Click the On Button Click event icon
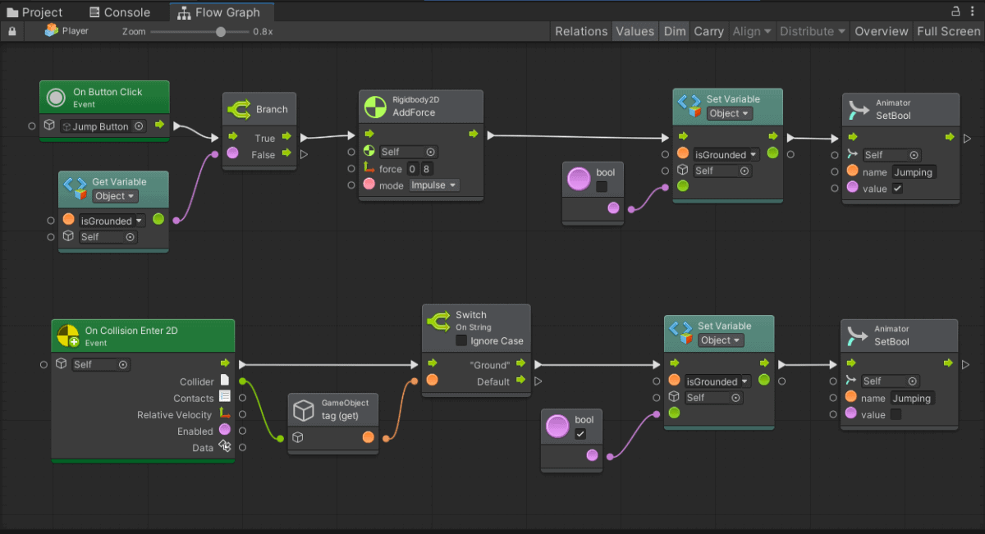The height and width of the screenshot is (534, 985). (56, 98)
